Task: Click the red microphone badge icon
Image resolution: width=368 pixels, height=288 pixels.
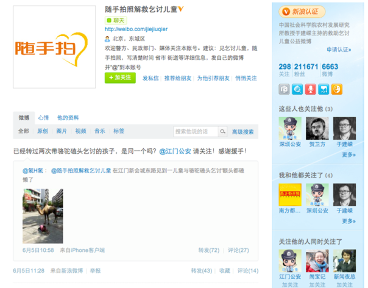Action: [310, 89]
